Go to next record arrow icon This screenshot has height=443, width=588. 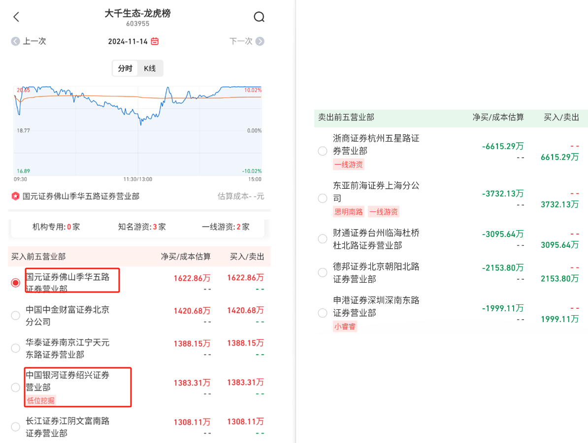click(x=260, y=41)
